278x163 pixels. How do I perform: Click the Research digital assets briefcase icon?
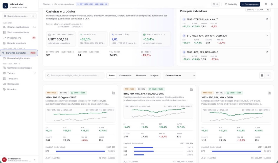5,58
